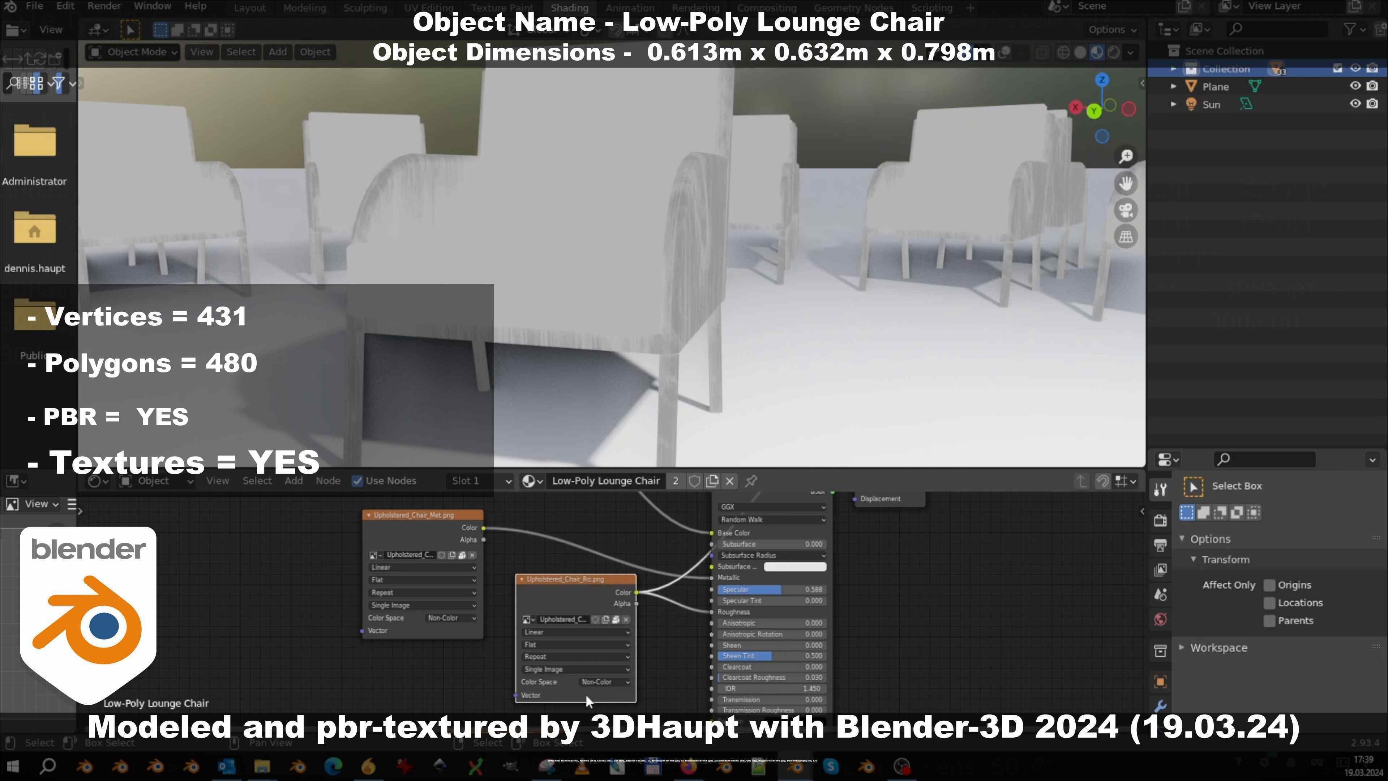Collapse the Options panel
This screenshot has height=781, width=1388.
pyautogui.click(x=1182, y=539)
